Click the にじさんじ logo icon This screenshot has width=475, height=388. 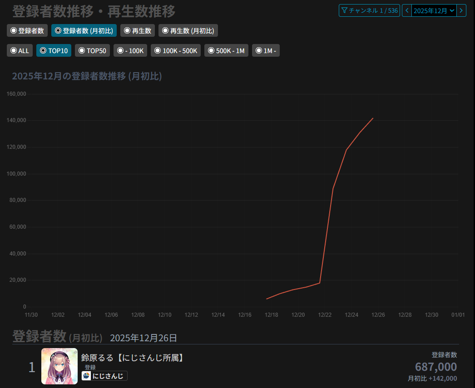(86, 376)
